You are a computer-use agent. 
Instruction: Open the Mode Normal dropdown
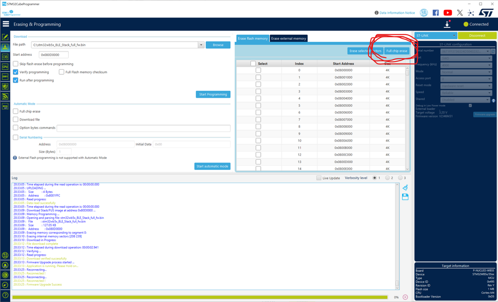466,72
